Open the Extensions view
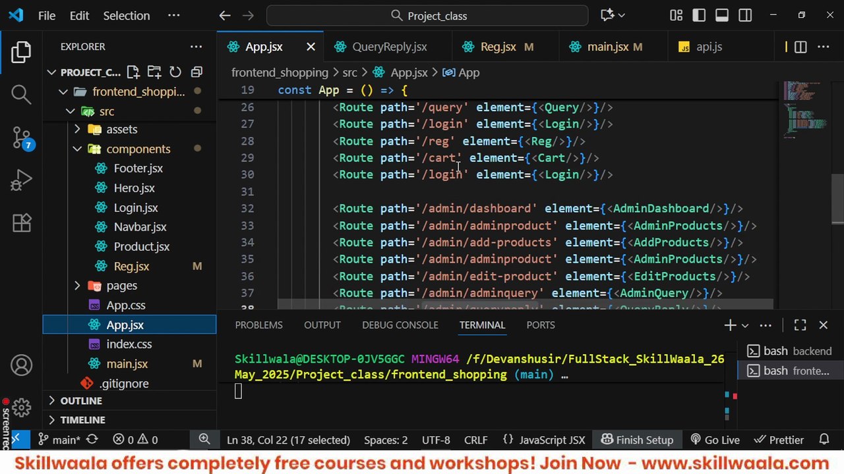Viewport: 844px width, 474px height. (21, 223)
